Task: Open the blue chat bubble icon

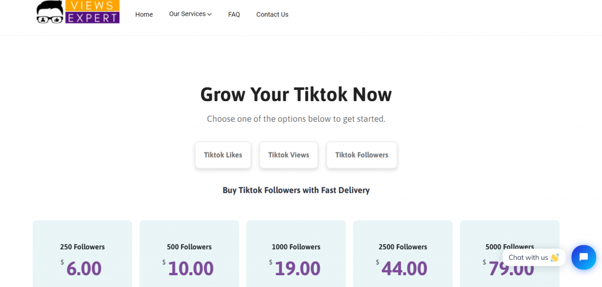Action: point(584,258)
